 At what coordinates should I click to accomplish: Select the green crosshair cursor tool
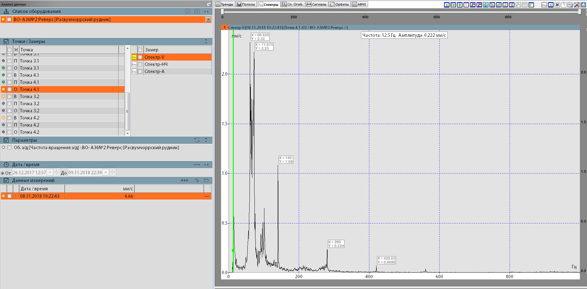460,5
